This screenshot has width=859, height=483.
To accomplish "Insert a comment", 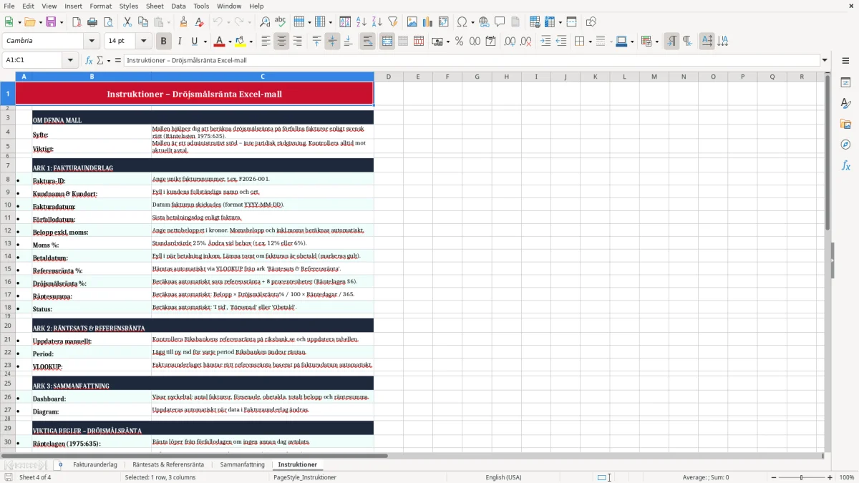I will pos(500,22).
